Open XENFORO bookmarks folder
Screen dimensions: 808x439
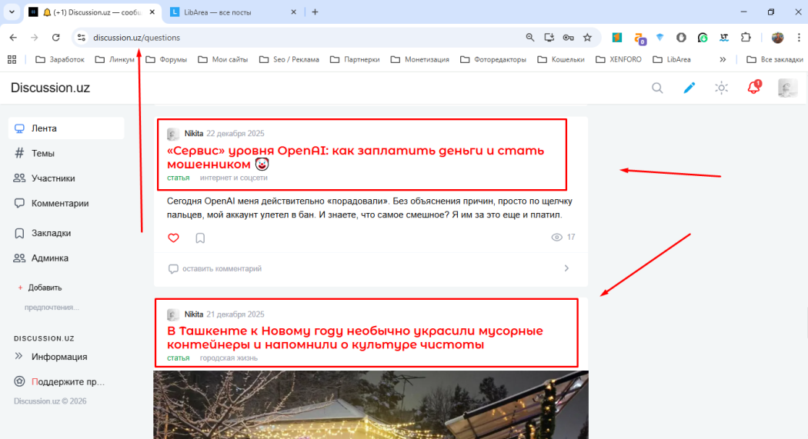[619, 60]
